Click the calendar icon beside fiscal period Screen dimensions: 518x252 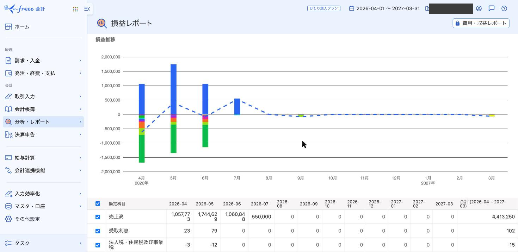[x=351, y=8]
